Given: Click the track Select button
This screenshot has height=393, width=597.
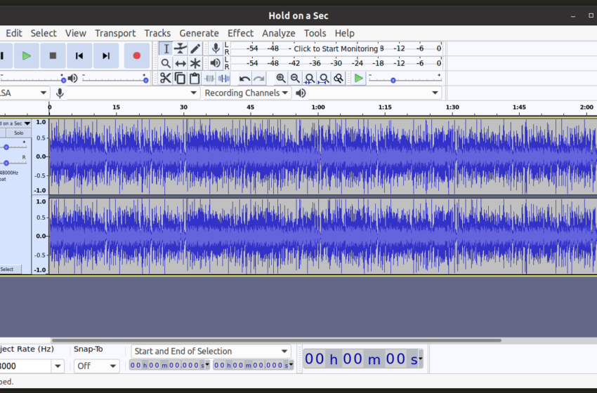Looking at the screenshot, I should (7, 269).
